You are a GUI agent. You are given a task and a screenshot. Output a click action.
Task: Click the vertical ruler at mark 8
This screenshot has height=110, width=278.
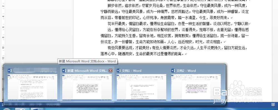pyautogui.click(x=3, y=37)
